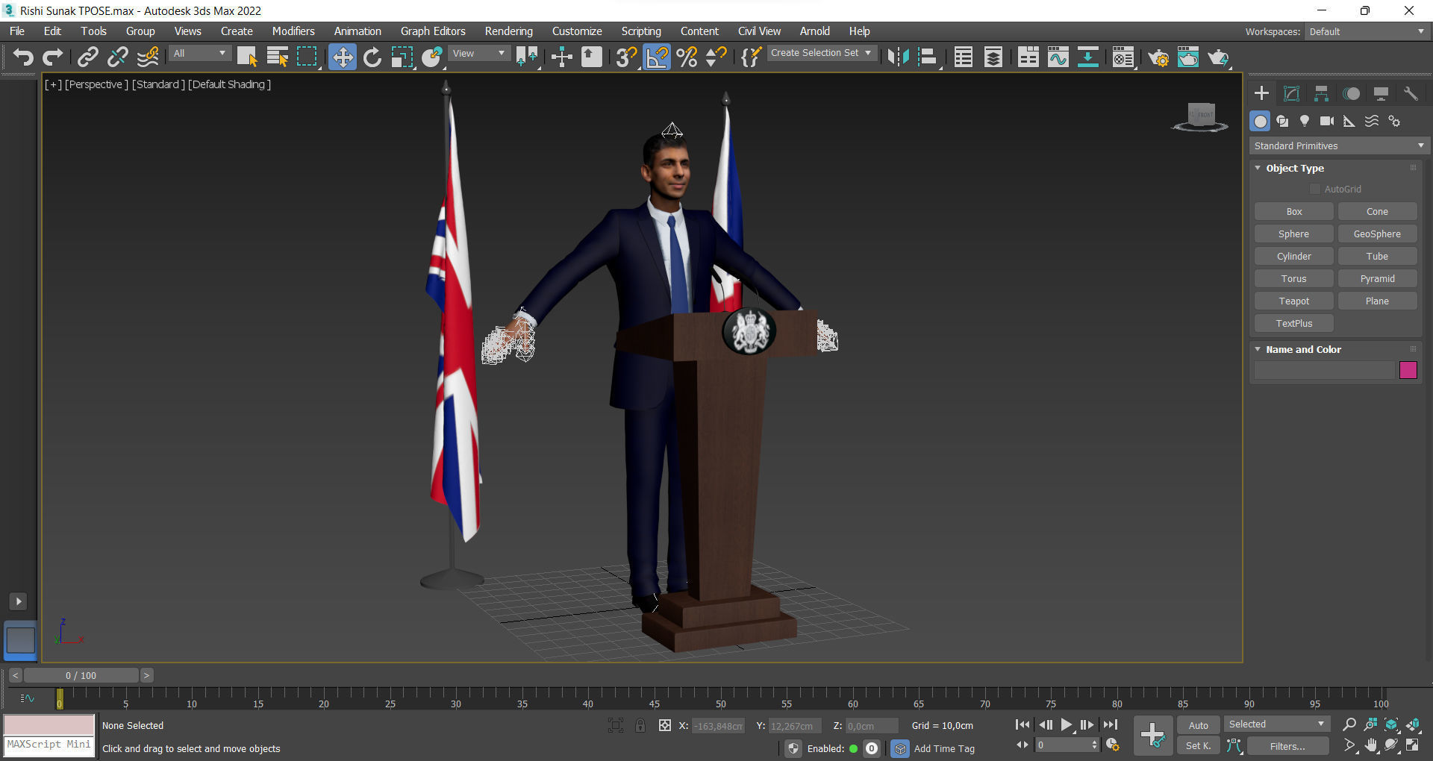Viewport: 1433px width, 761px height.
Task: Open Curve Editor from toolbar
Action: click(x=1058, y=57)
